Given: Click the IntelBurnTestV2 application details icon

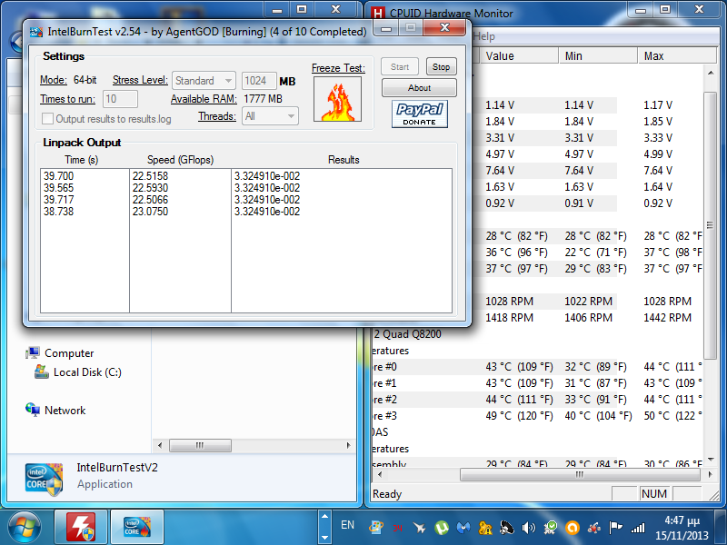Looking at the screenshot, I should coord(44,480).
